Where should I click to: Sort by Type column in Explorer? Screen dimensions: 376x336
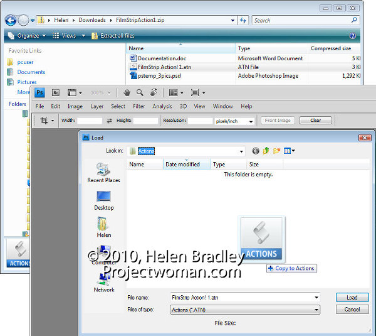click(271, 48)
